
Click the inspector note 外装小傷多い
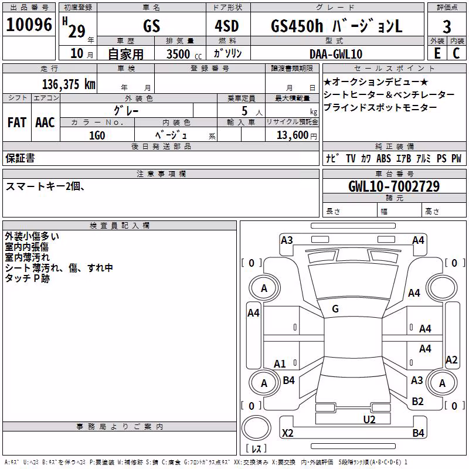32,236
